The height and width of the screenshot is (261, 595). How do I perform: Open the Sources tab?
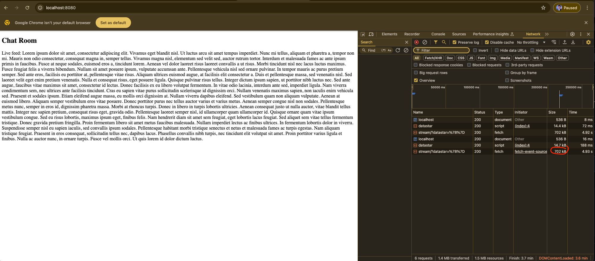[x=459, y=34]
